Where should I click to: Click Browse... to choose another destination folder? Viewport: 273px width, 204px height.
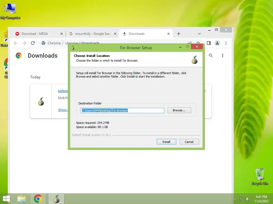click(179, 110)
